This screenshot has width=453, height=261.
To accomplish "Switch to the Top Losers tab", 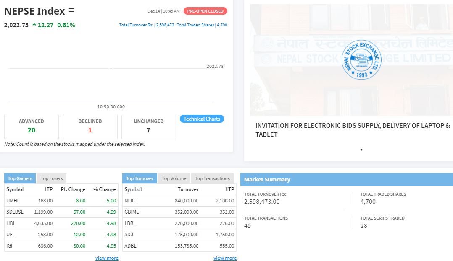I will click(x=52, y=178).
